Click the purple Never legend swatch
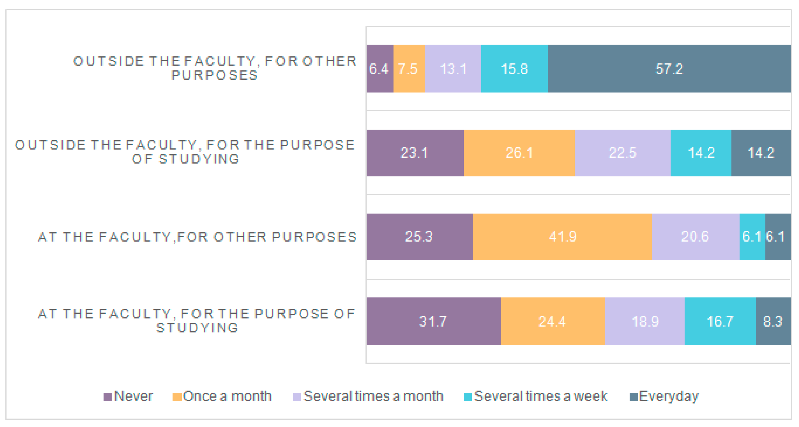Image resolution: width=799 pixels, height=427 pixels. tap(107, 397)
